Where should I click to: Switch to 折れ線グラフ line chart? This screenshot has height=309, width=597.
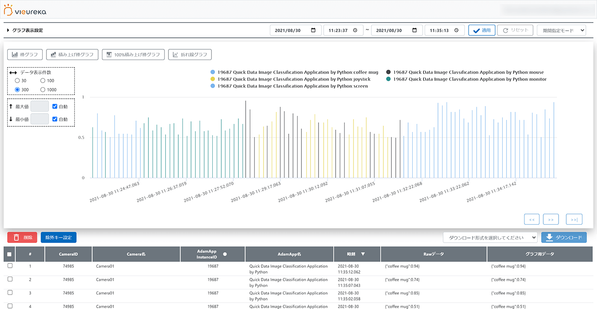point(190,54)
